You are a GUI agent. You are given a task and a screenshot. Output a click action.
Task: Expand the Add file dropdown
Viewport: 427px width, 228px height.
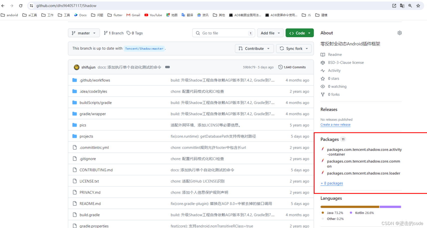270,33
